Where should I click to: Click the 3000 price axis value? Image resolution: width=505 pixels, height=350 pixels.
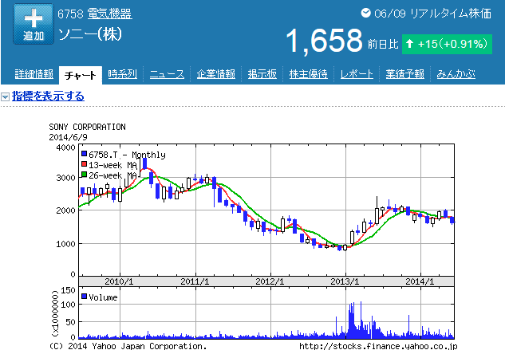65,178
